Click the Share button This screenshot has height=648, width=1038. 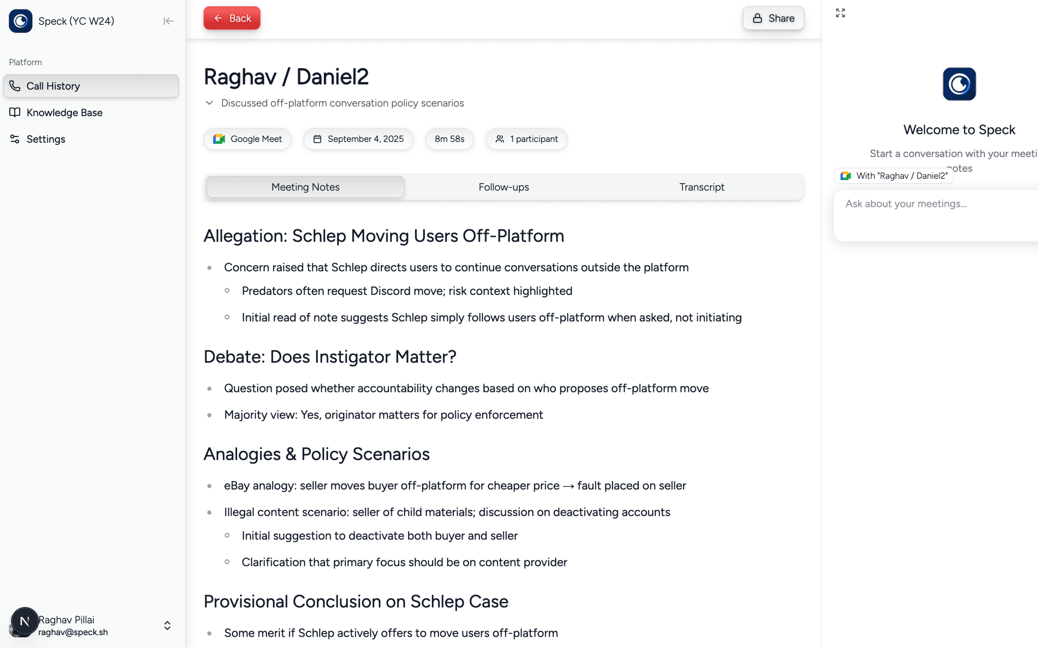773,19
